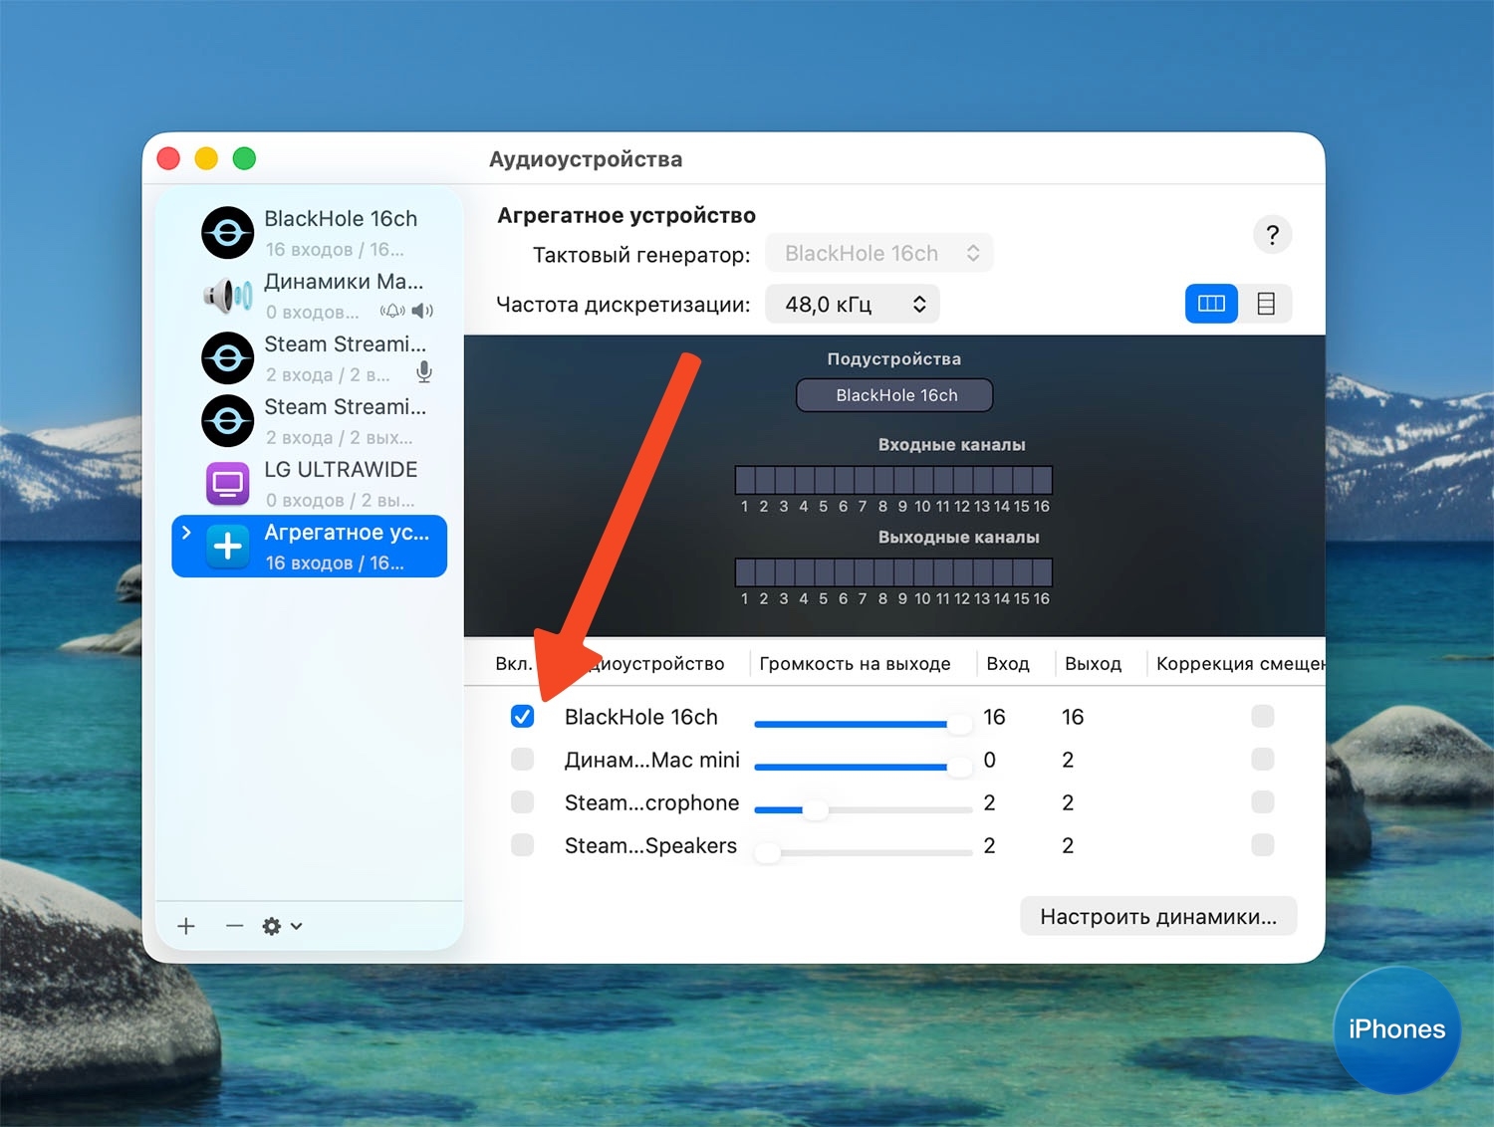Click Настроить динамики button
Screen dimensions: 1494x1127
coord(1158,916)
